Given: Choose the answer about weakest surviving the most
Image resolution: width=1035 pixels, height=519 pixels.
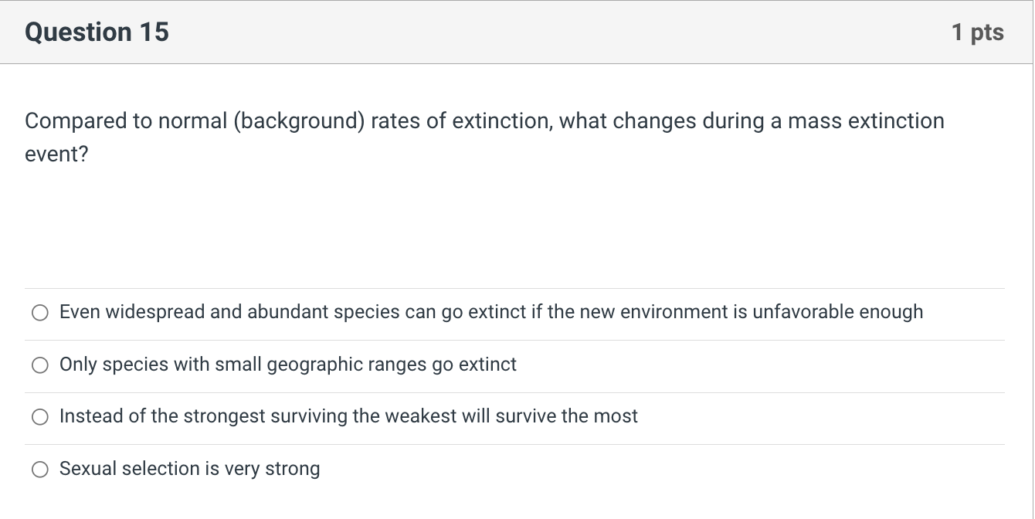Looking at the screenshot, I should coord(348,416).
